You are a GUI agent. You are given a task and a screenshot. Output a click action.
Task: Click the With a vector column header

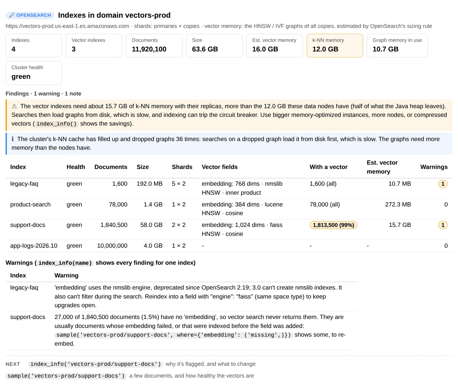pyautogui.click(x=329, y=167)
